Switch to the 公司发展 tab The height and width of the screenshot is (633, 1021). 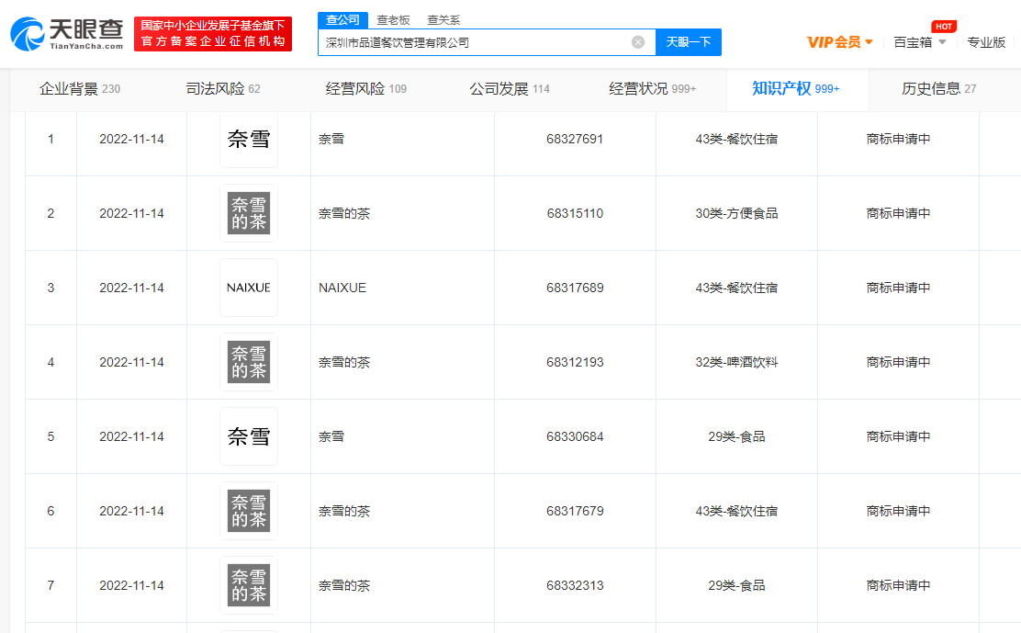point(510,88)
